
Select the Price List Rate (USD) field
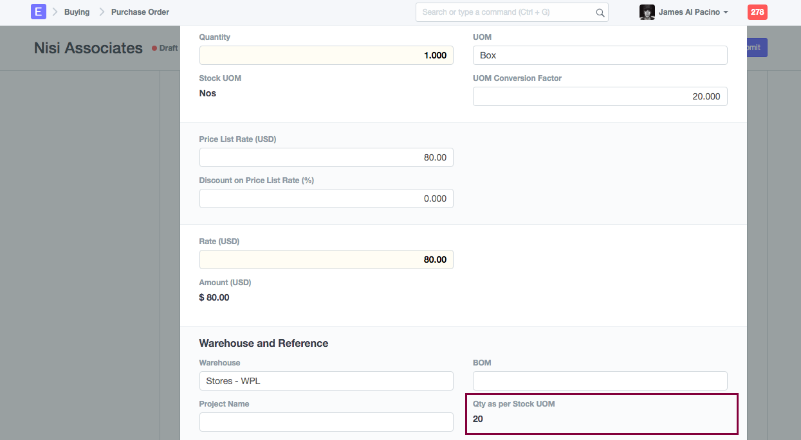pyautogui.click(x=326, y=157)
